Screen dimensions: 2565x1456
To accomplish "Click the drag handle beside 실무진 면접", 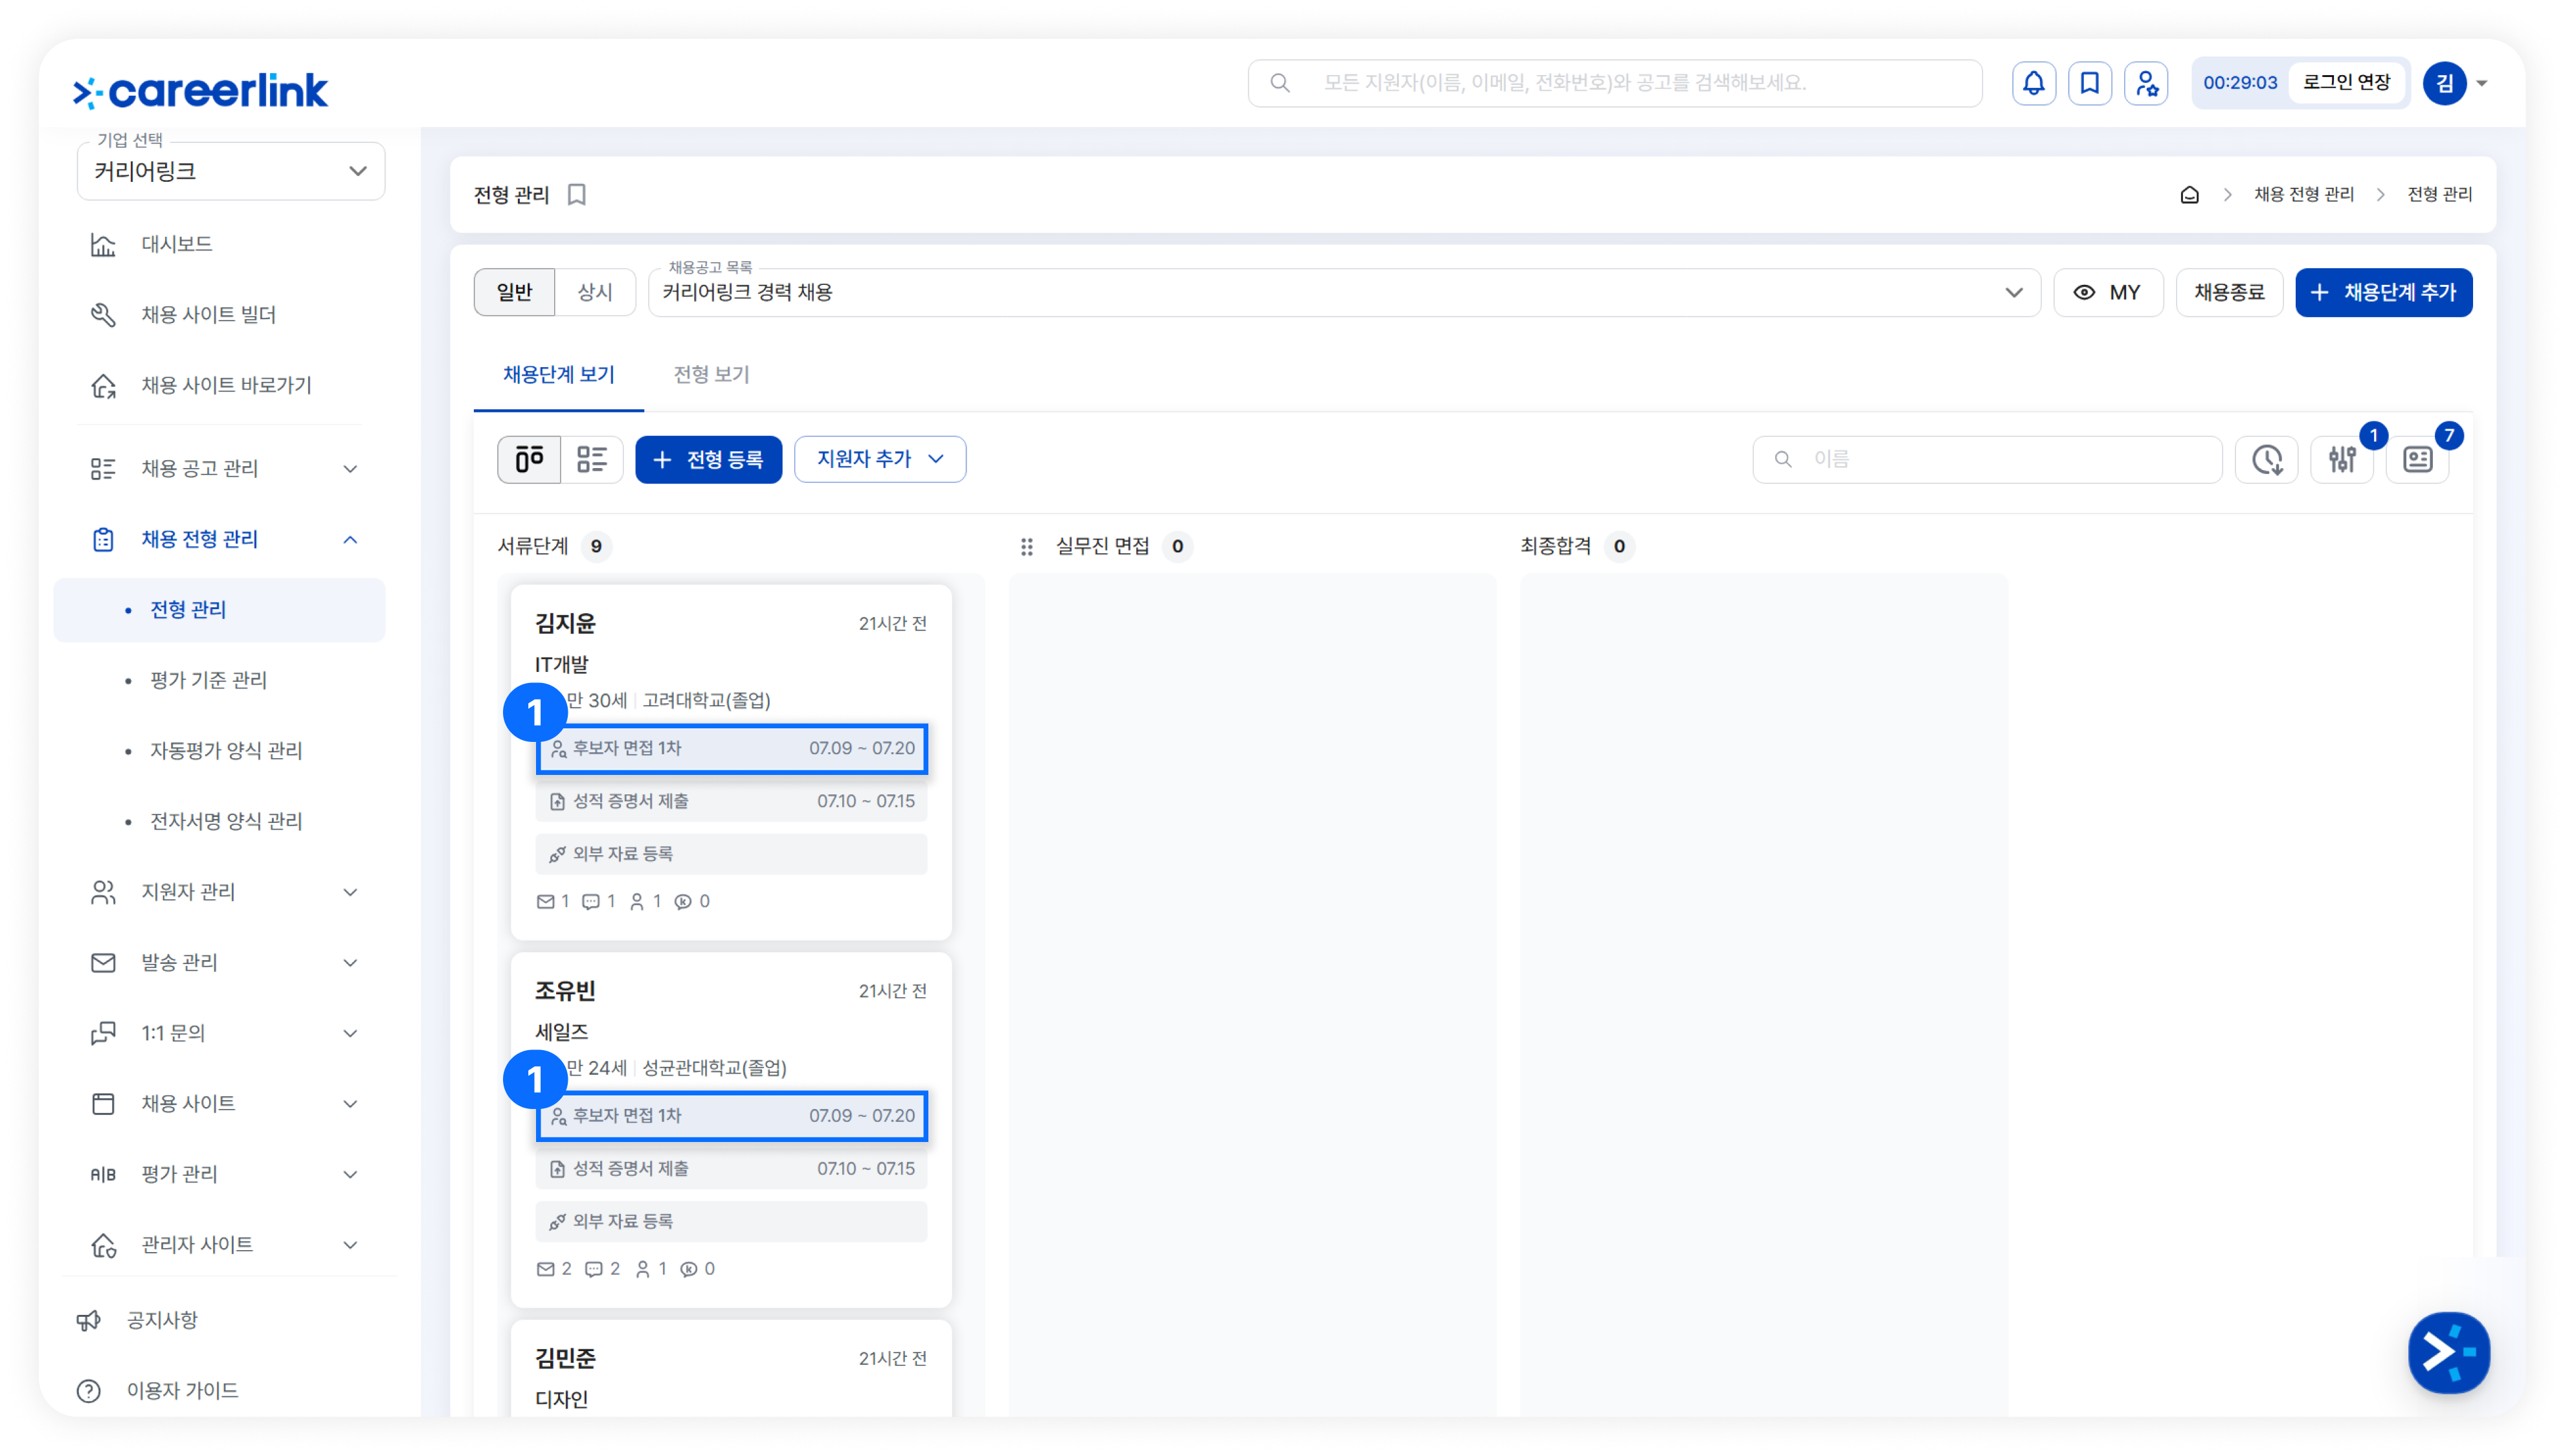I will [1027, 547].
